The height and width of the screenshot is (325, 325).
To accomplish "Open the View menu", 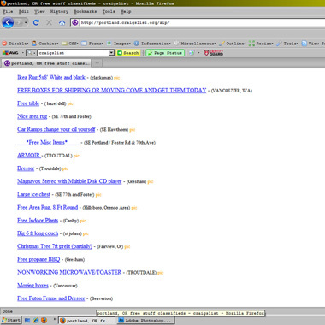I will [x=39, y=11].
